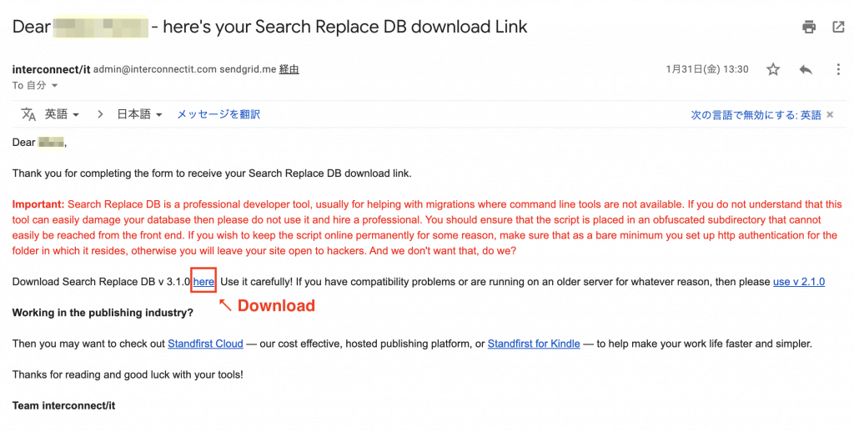This screenshot has height=432, width=854.
Task: Click 'メッセージを翻訳' to translate the message
Action: [219, 114]
